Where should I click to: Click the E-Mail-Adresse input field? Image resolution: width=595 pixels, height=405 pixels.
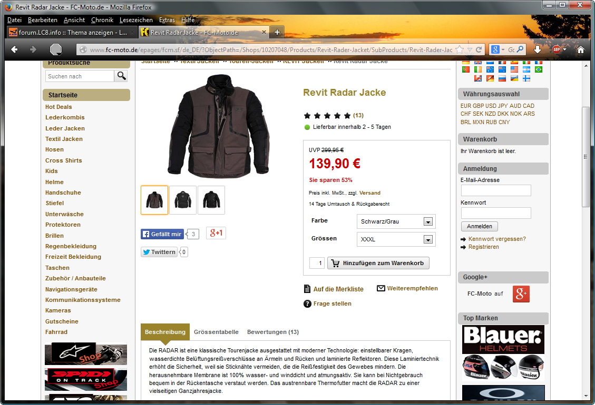(x=495, y=190)
